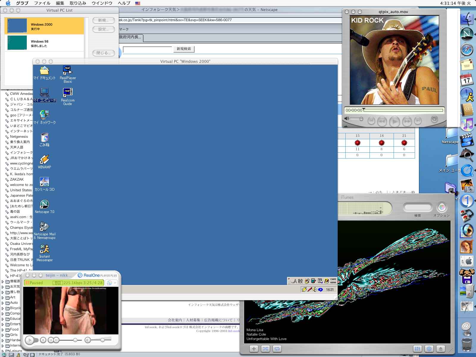Select Windows 98 in Virtual PC List
The height and width of the screenshot is (357, 476).
[x=44, y=43]
